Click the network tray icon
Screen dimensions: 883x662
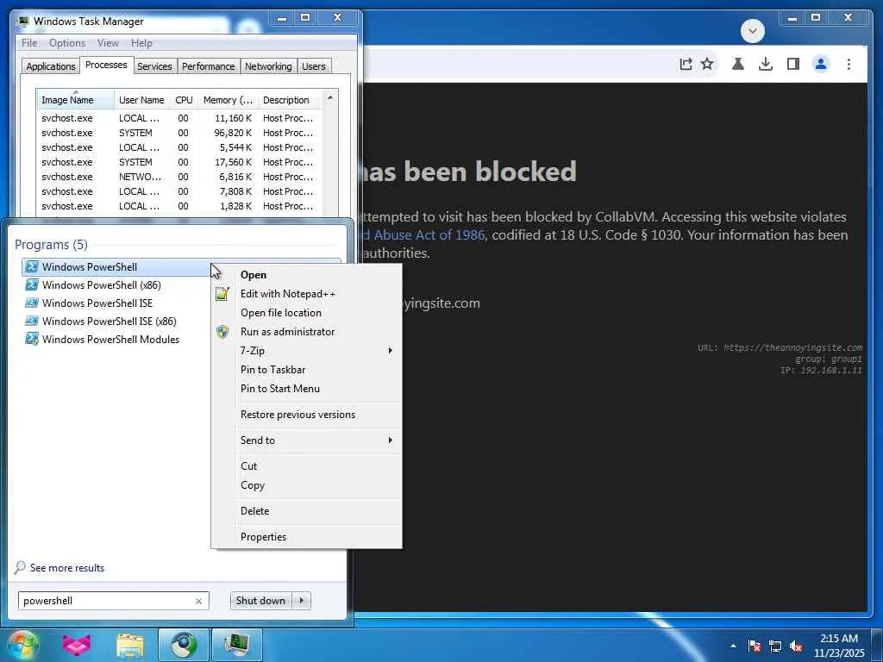click(x=775, y=646)
